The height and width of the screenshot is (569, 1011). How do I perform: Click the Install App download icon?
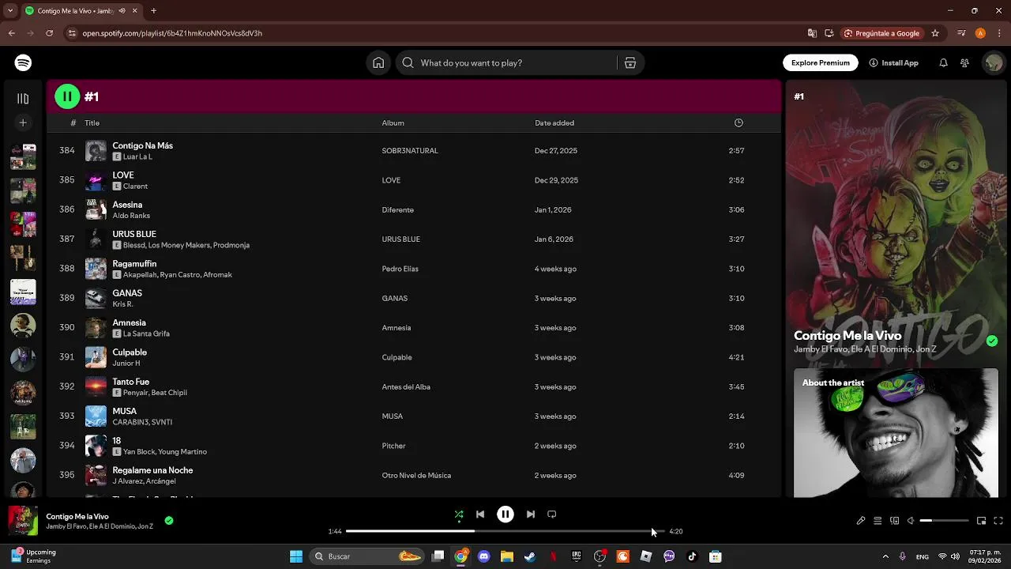(x=873, y=62)
